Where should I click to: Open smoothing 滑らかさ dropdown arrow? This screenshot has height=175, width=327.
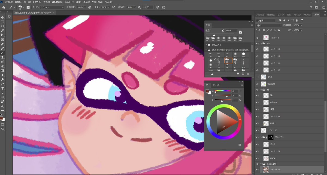coord(135,7)
